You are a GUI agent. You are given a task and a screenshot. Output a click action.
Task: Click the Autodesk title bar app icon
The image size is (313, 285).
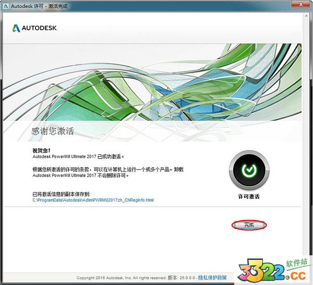tap(6, 6)
